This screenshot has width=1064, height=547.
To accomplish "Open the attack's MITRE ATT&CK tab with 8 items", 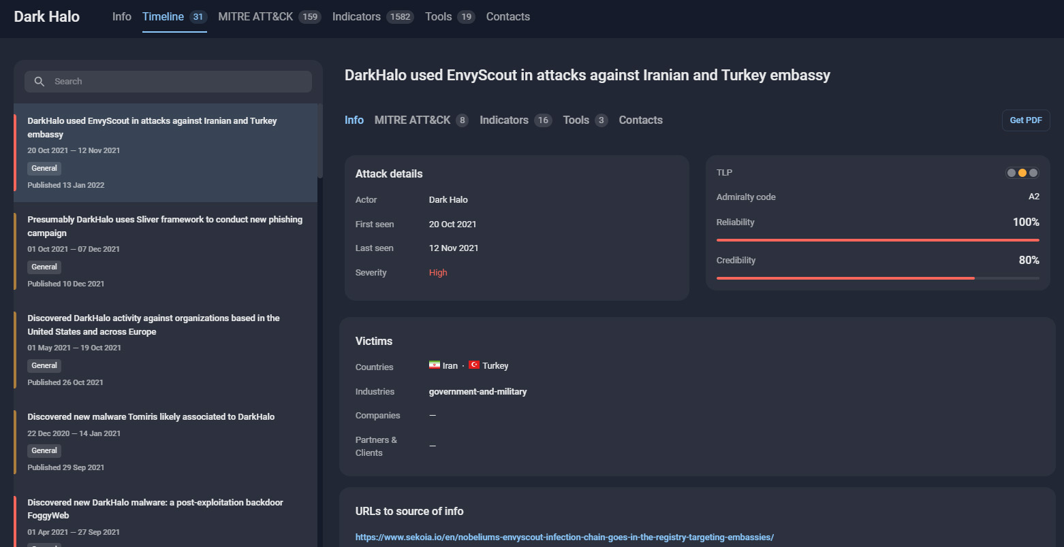I will (412, 120).
